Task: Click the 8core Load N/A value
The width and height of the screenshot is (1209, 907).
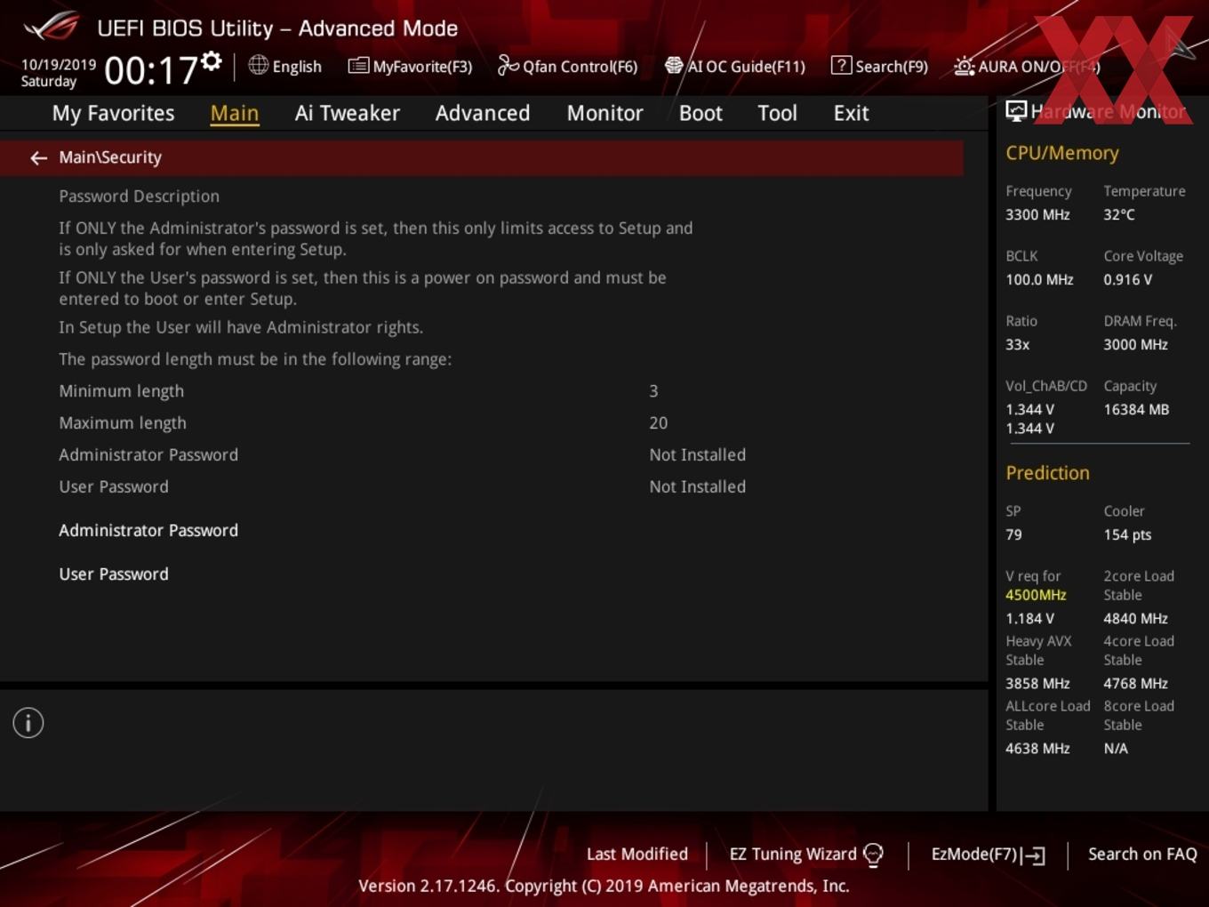Action: pos(1116,748)
